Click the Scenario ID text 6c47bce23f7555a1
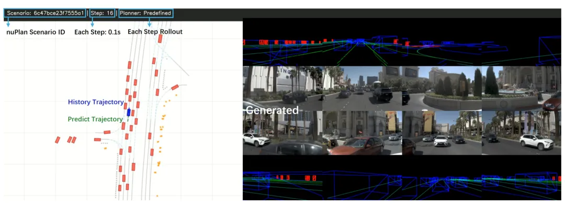The width and height of the screenshot is (565, 205). pos(59,13)
